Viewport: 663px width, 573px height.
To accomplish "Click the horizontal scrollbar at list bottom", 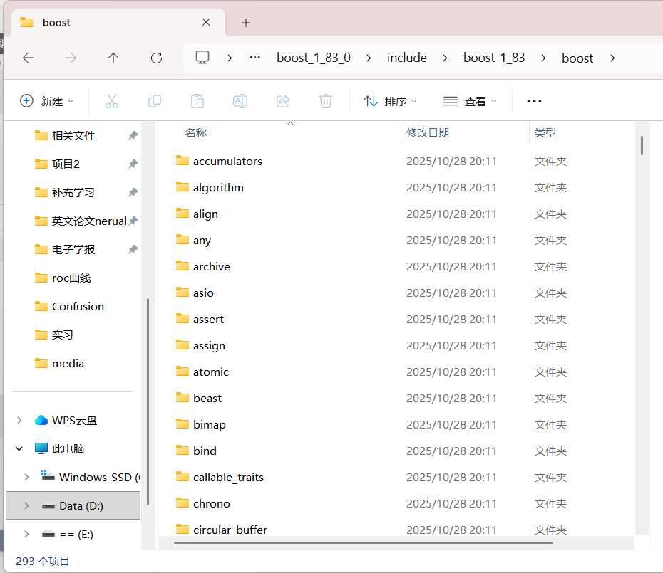I will 364,542.
